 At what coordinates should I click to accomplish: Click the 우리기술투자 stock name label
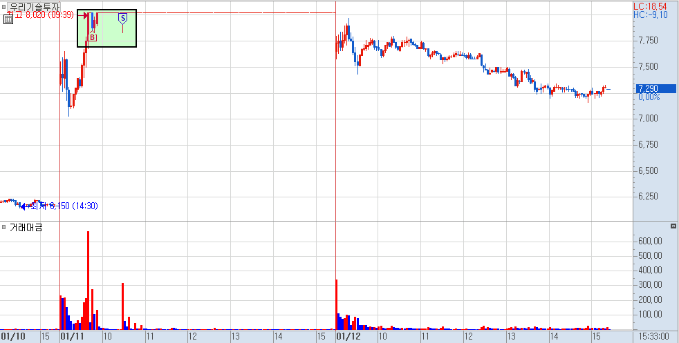[34, 6]
